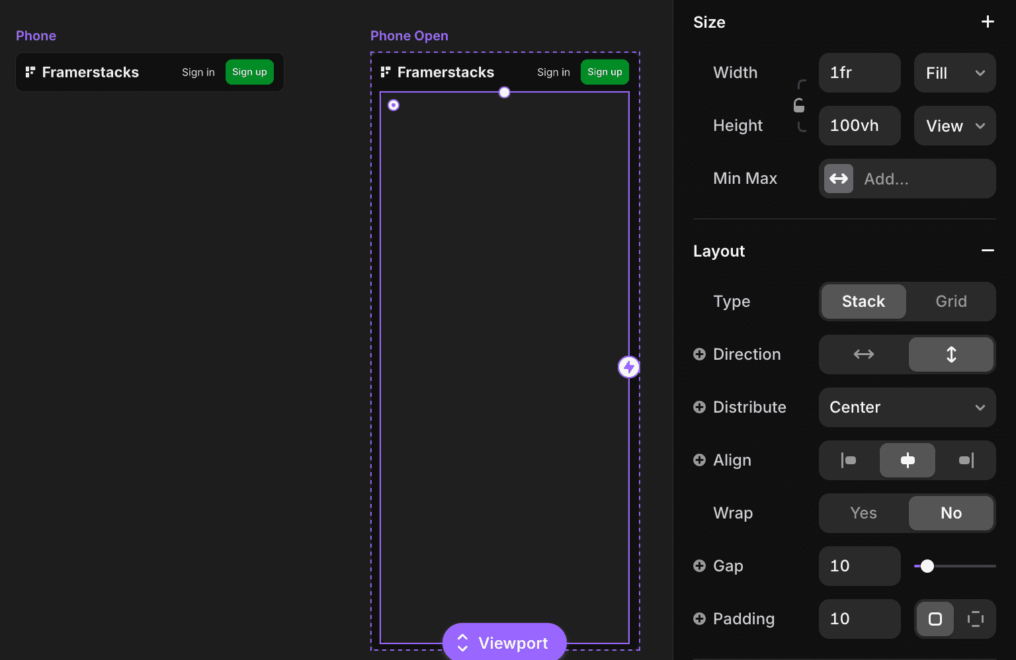Viewport: 1016px width, 660px height.
Task: Click the Align left icon
Action: pyautogui.click(x=847, y=460)
